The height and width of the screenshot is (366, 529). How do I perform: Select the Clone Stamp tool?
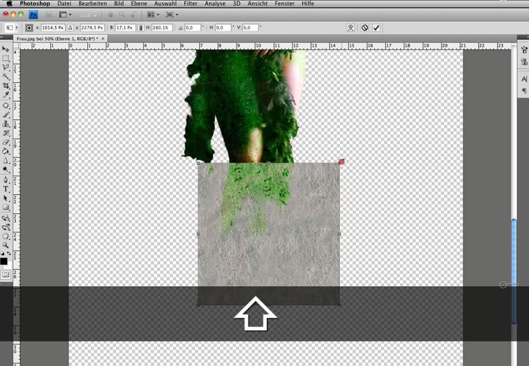click(5, 124)
